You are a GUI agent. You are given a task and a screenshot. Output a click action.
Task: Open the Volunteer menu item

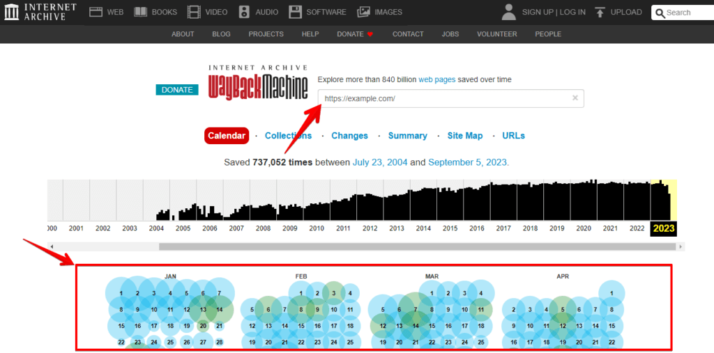496,34
